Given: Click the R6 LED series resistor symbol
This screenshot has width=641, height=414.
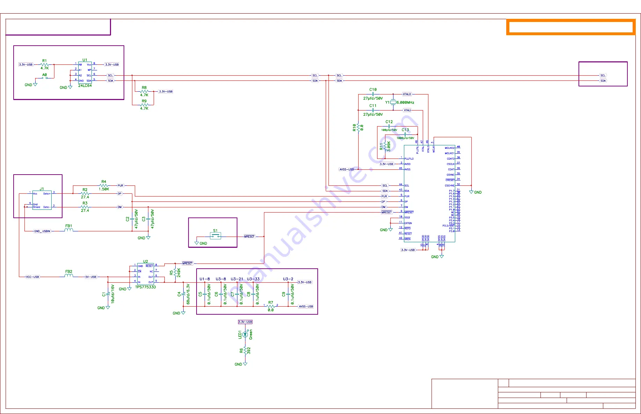Looking at the screenshot, I should (245, 351).
